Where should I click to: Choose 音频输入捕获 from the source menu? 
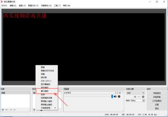tap(47, 101)
